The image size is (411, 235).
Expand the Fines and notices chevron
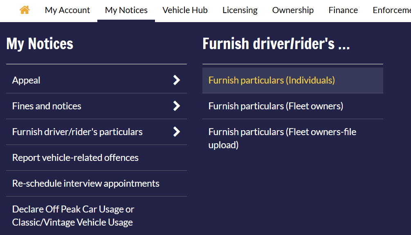pos(177,106)
